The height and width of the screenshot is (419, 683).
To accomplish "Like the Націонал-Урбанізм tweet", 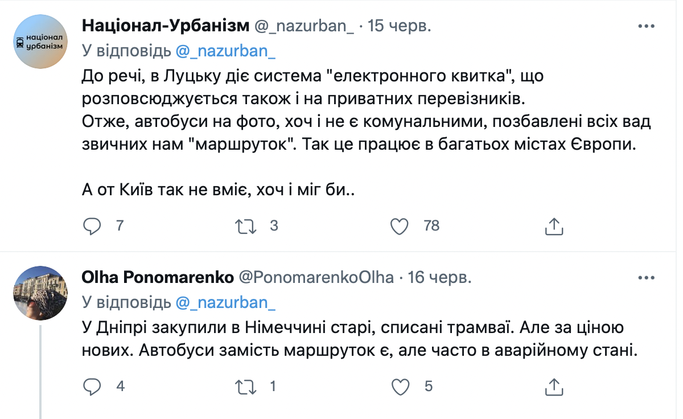I will tap(401, 226).
